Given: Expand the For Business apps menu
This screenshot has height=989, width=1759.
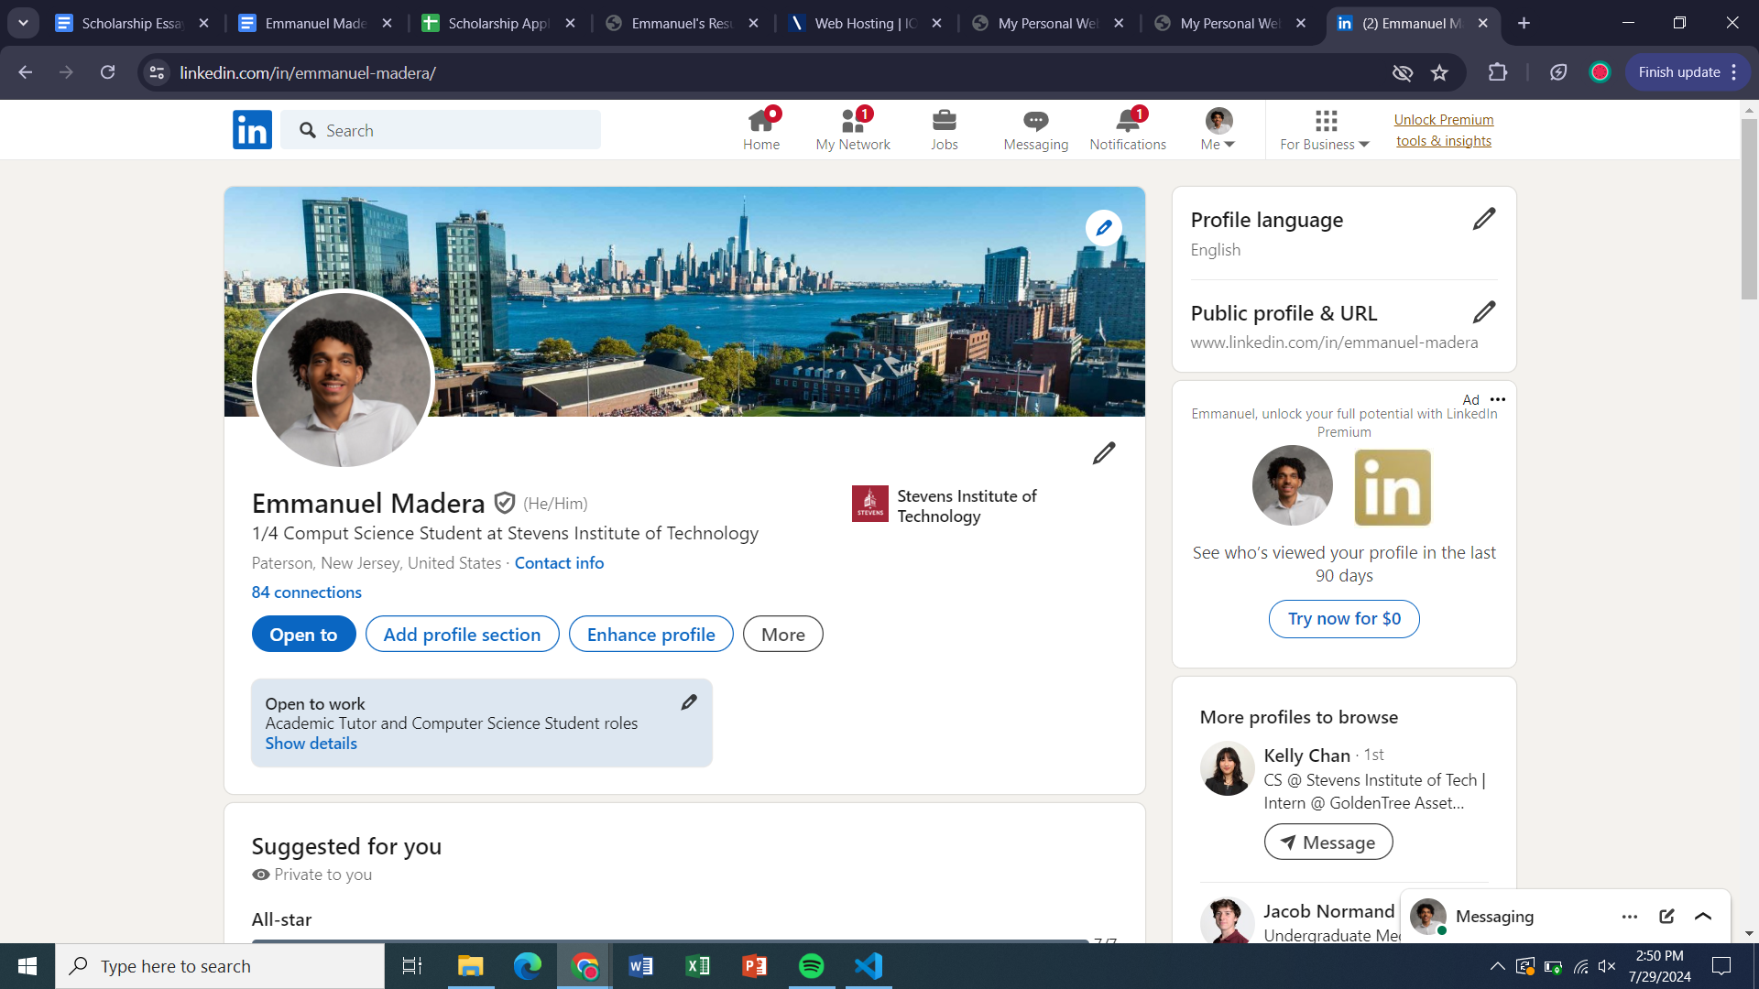Looking at the screenshot, I should 1325,130.
